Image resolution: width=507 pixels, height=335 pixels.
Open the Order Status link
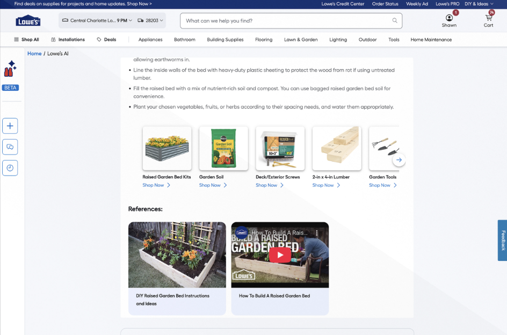coord(385,4)
